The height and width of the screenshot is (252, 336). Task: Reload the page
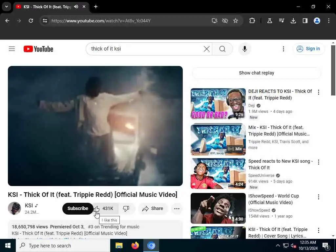[x=31, y=21]
